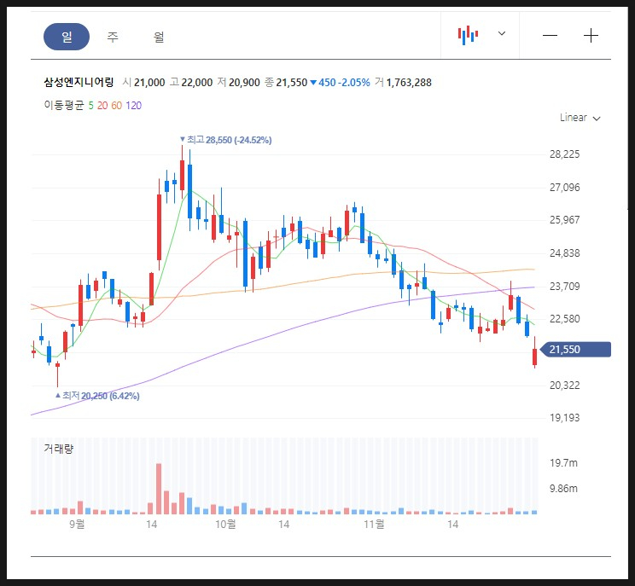Viewport: 635px width, 586px height.
Task: Click the 최저 20,250 low marker
Action: [x=97, y=396]
